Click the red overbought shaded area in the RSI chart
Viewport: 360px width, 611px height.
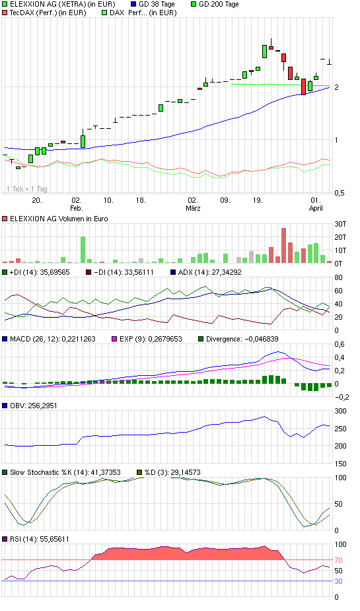coord(187,554)
